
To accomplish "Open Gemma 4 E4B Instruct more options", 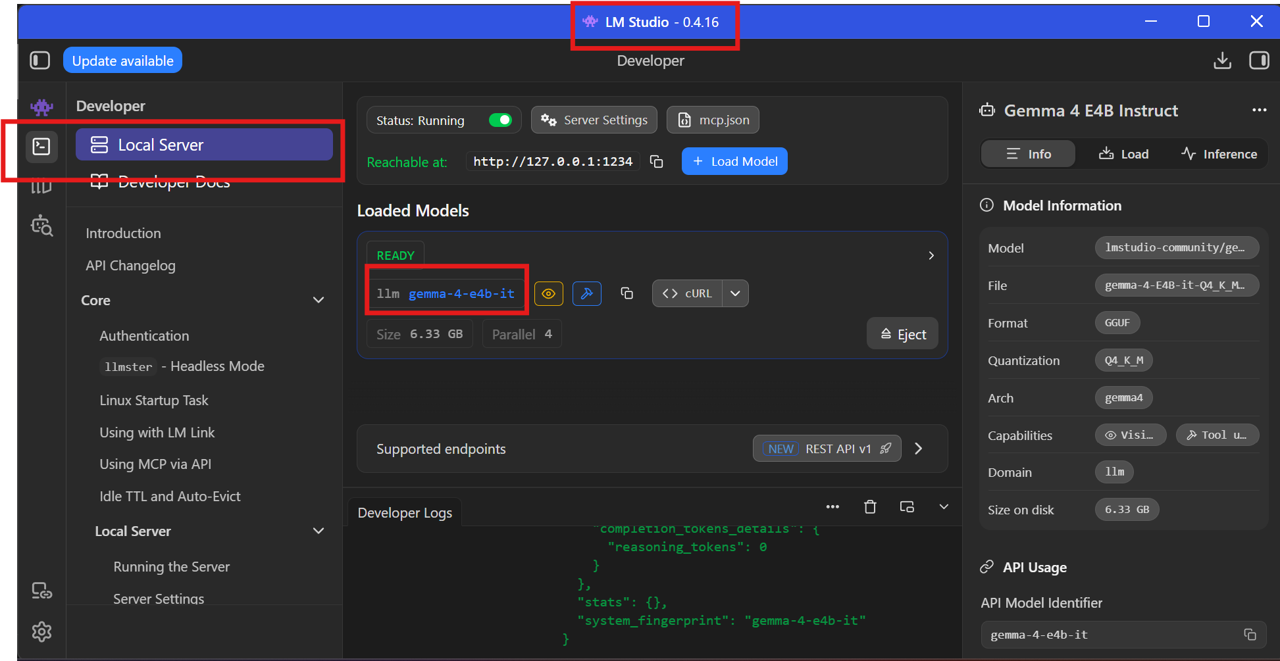I will (1259, 110).
